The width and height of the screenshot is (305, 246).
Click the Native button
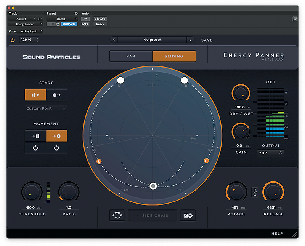pyautogui.click(x=100, y=24)
